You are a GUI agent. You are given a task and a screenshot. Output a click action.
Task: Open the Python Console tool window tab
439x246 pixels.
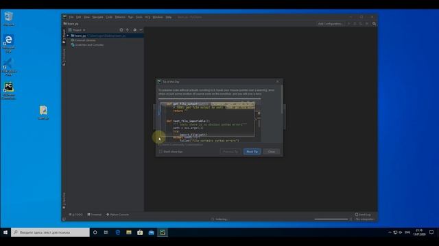(117, 215)
